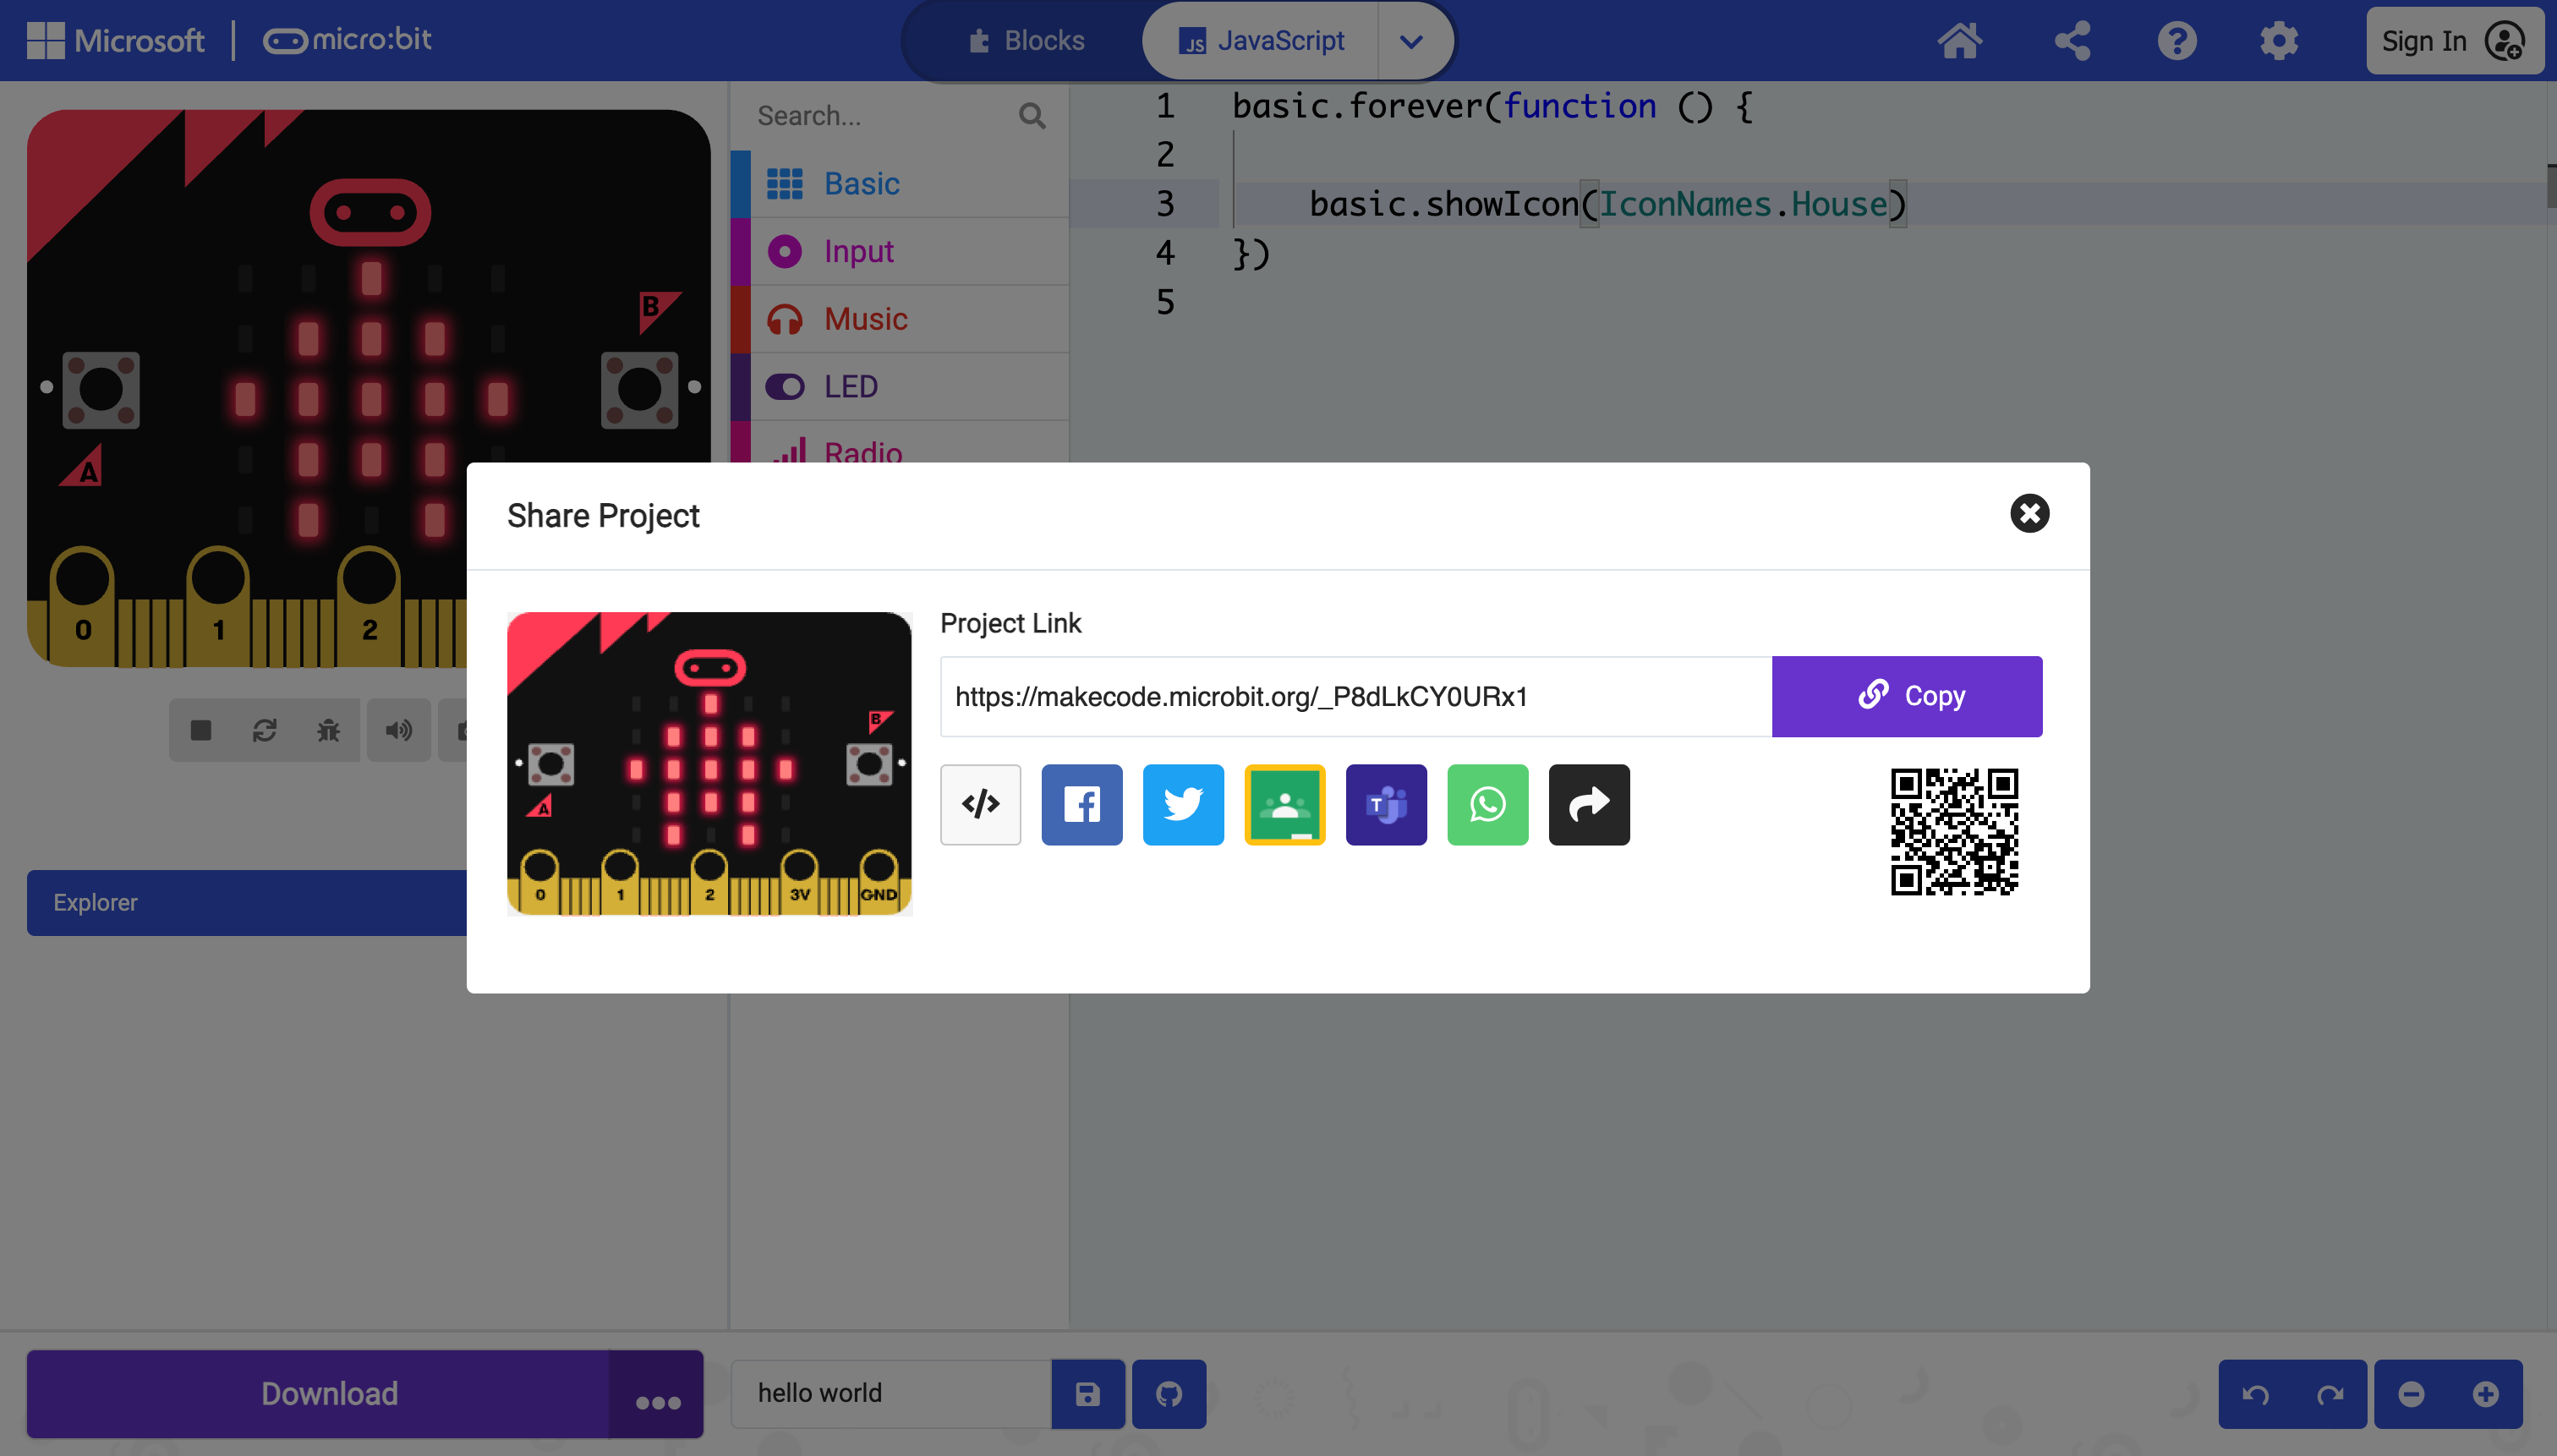This screenshot has width=2557, height=1456.
Task: Share project to Twitter
Action: pyautogui.click(x=1183, y=805)
